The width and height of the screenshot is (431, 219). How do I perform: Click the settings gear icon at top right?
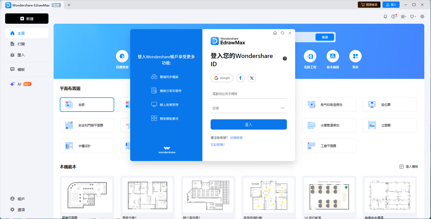pyautogui.click(x=422, y=16)
